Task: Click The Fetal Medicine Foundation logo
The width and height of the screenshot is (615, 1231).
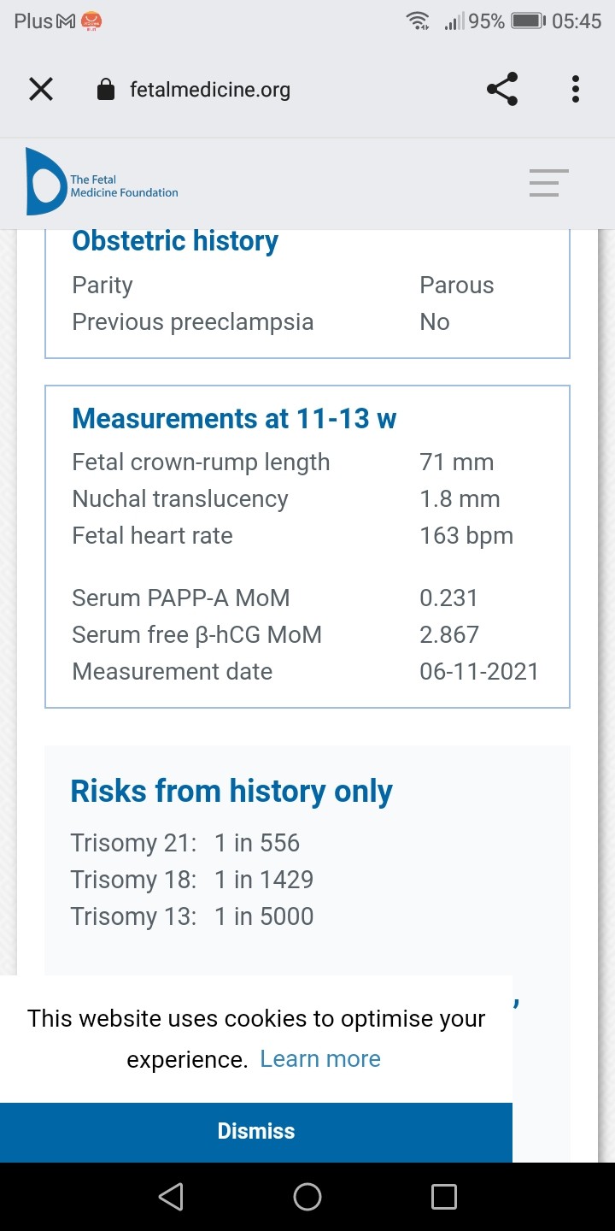Action: [102, 183]
